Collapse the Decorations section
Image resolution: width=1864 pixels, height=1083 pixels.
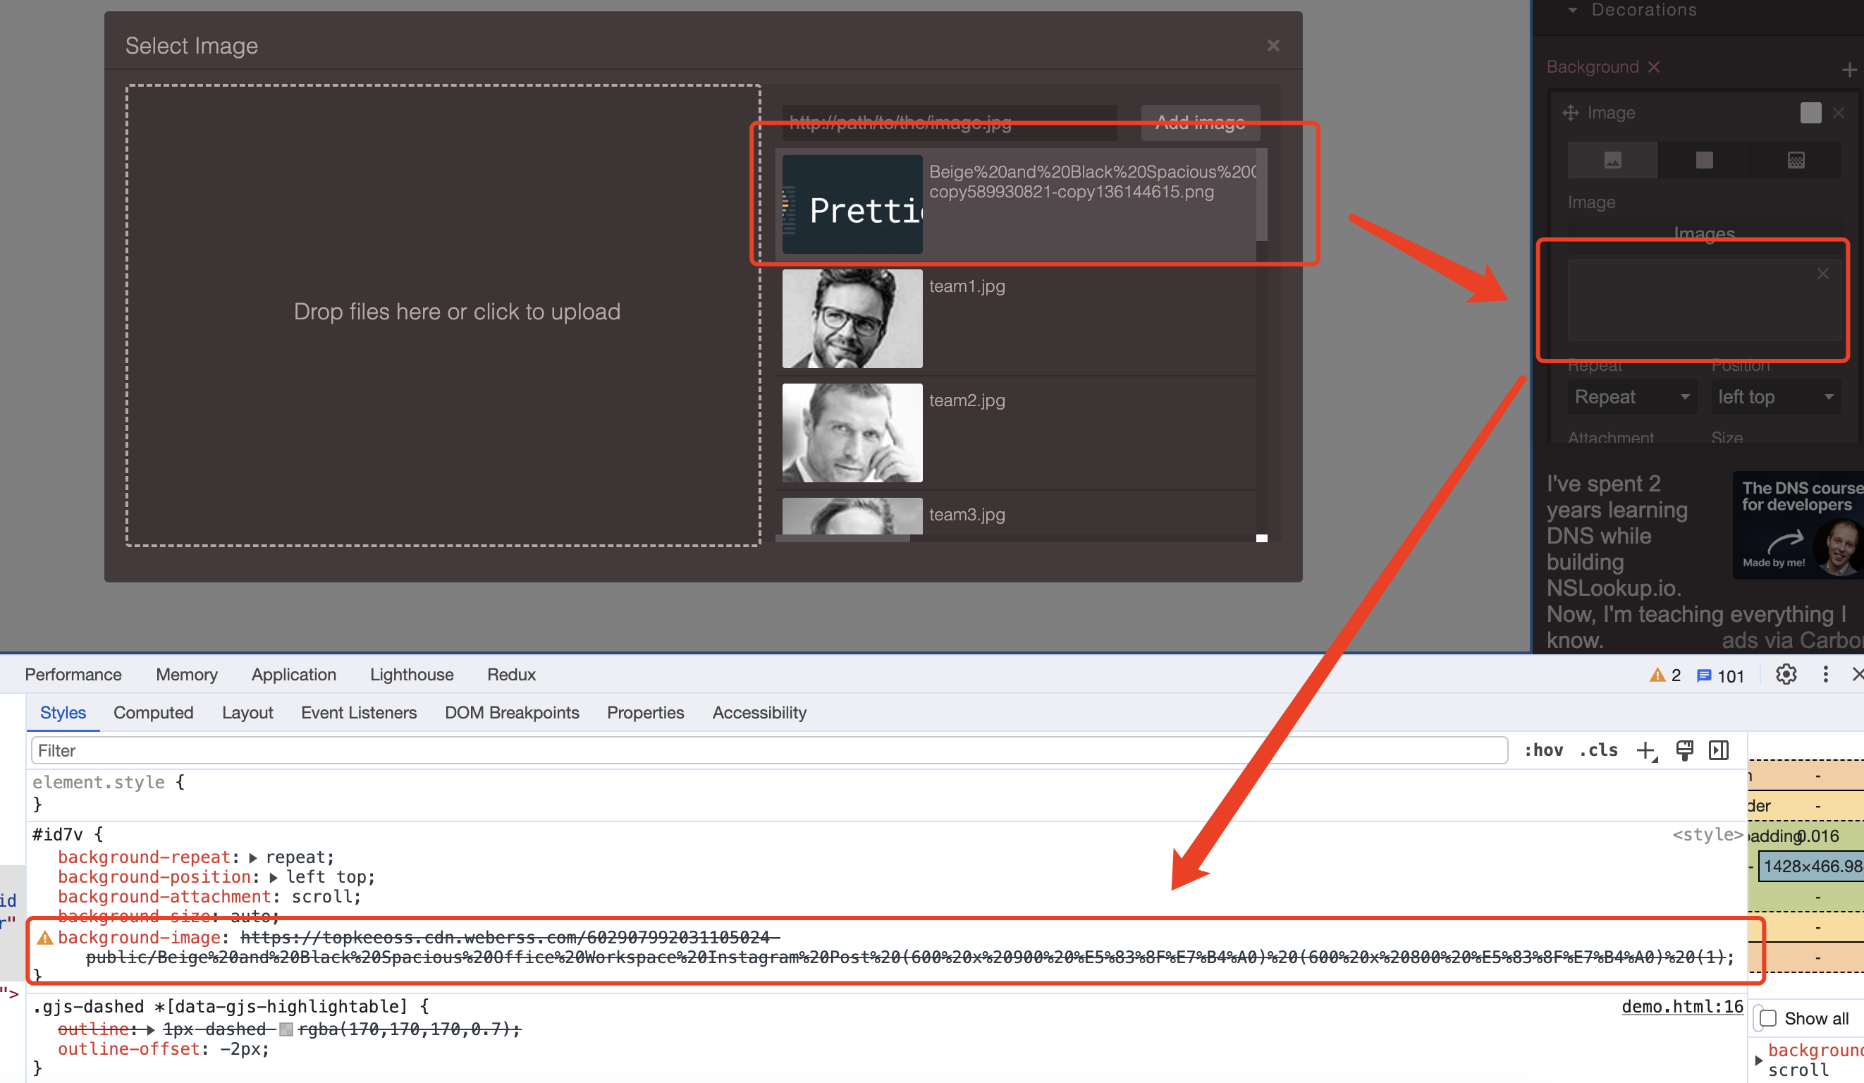pyautogui.click(x=1571, y=10)
